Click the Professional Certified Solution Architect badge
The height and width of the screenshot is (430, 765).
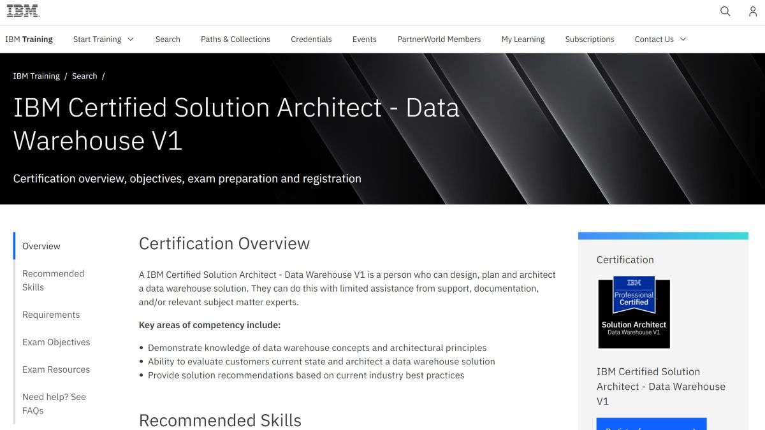pyautogui.click(x=633, y=312)
